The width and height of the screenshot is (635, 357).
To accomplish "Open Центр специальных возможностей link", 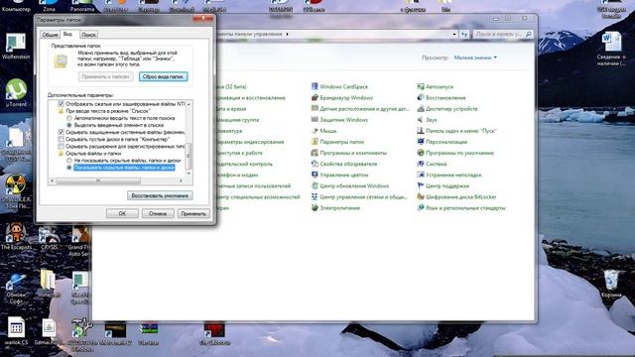I will [x=258, y=197].
